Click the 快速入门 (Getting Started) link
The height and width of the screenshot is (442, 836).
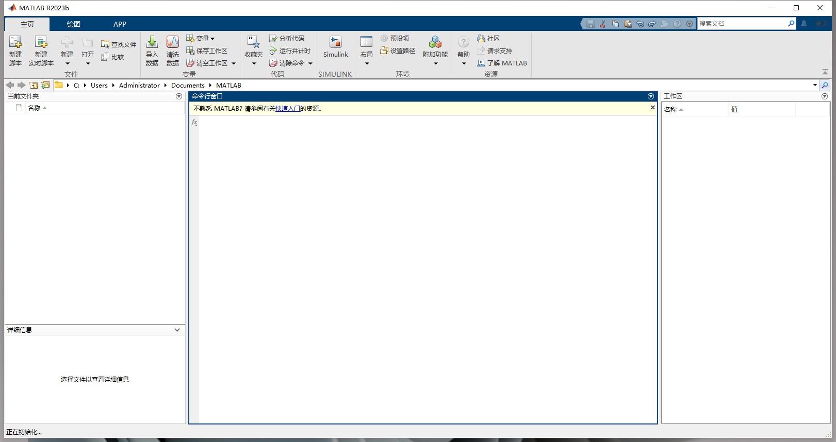click(x=288, y=109)
